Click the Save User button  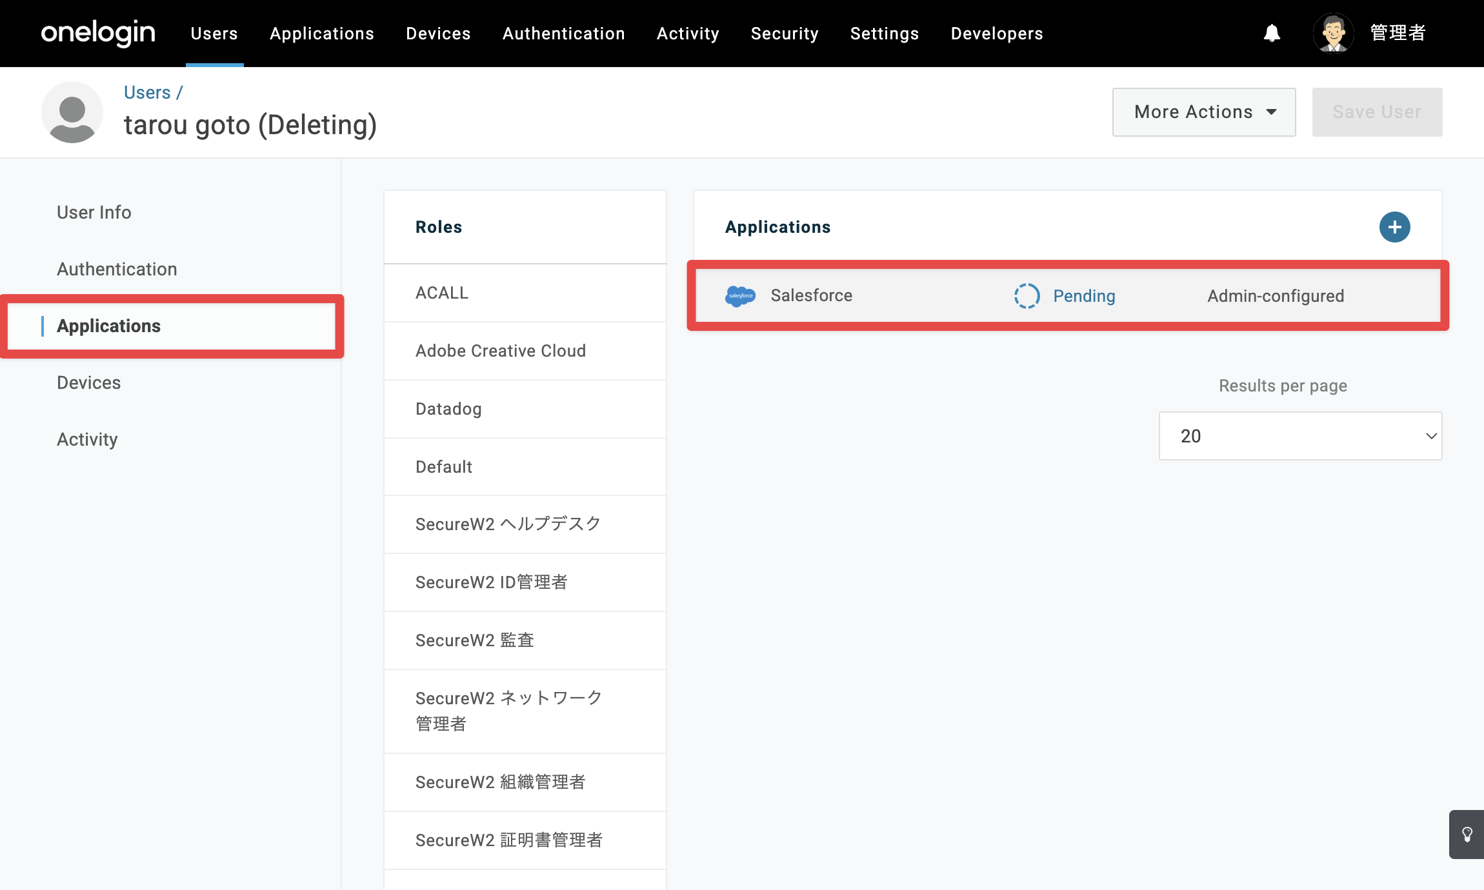(1377, 112)
